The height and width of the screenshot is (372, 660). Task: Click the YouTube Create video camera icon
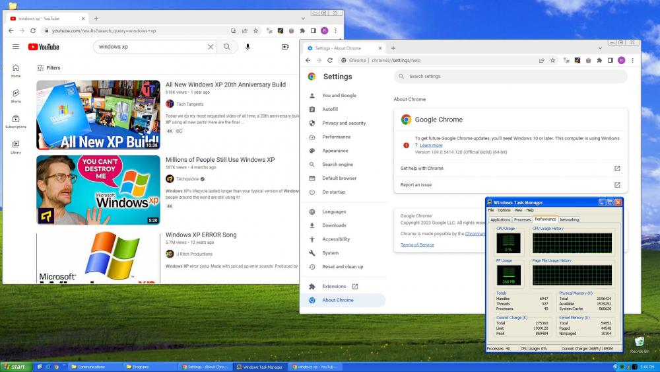(285, 47)
